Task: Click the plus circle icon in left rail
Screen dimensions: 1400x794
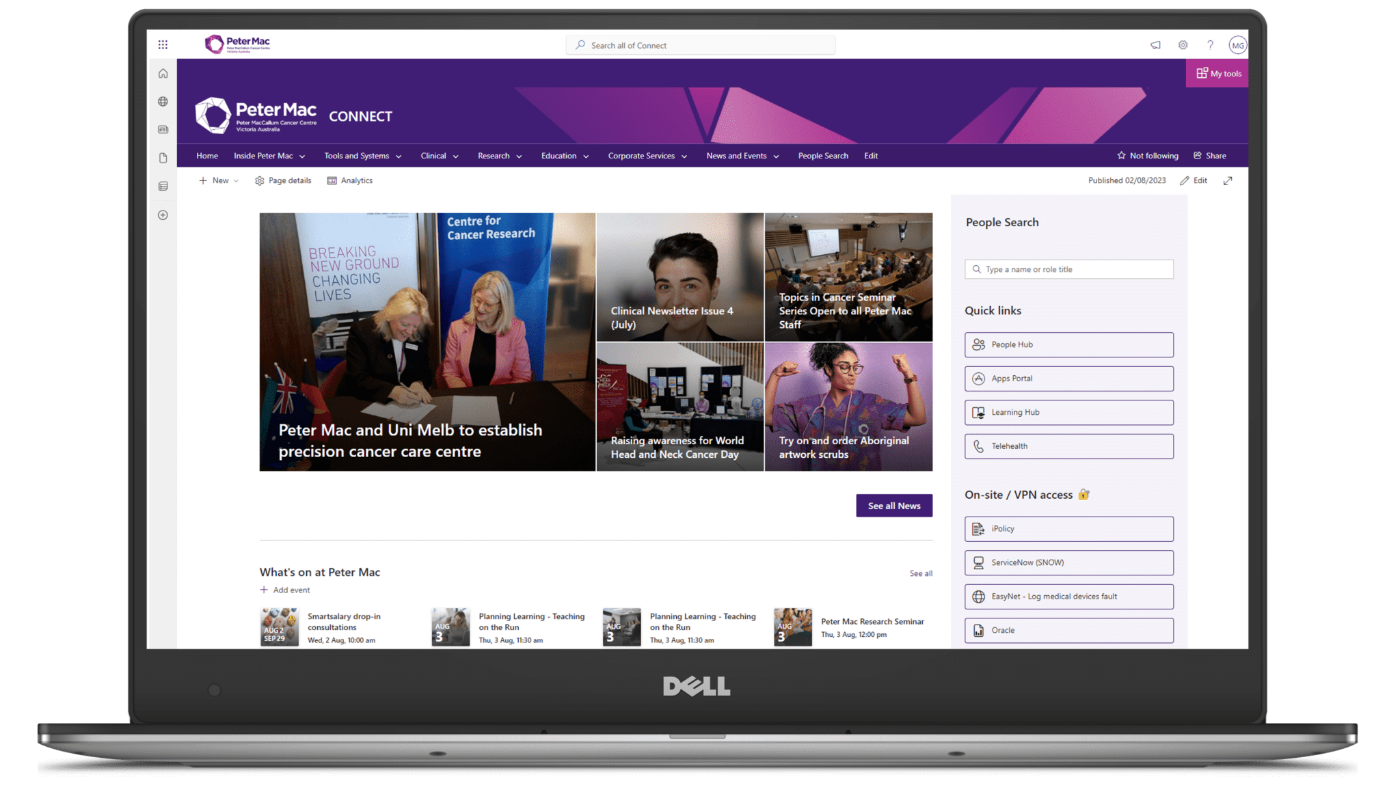Action: (163, 215)
